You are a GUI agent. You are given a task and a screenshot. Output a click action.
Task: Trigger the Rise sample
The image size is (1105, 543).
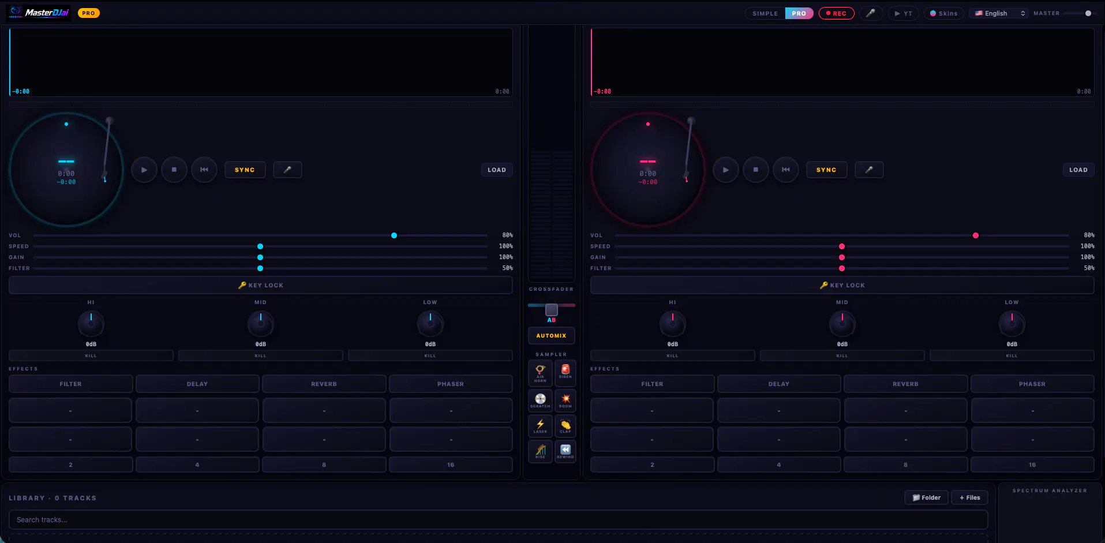point(540,451)
